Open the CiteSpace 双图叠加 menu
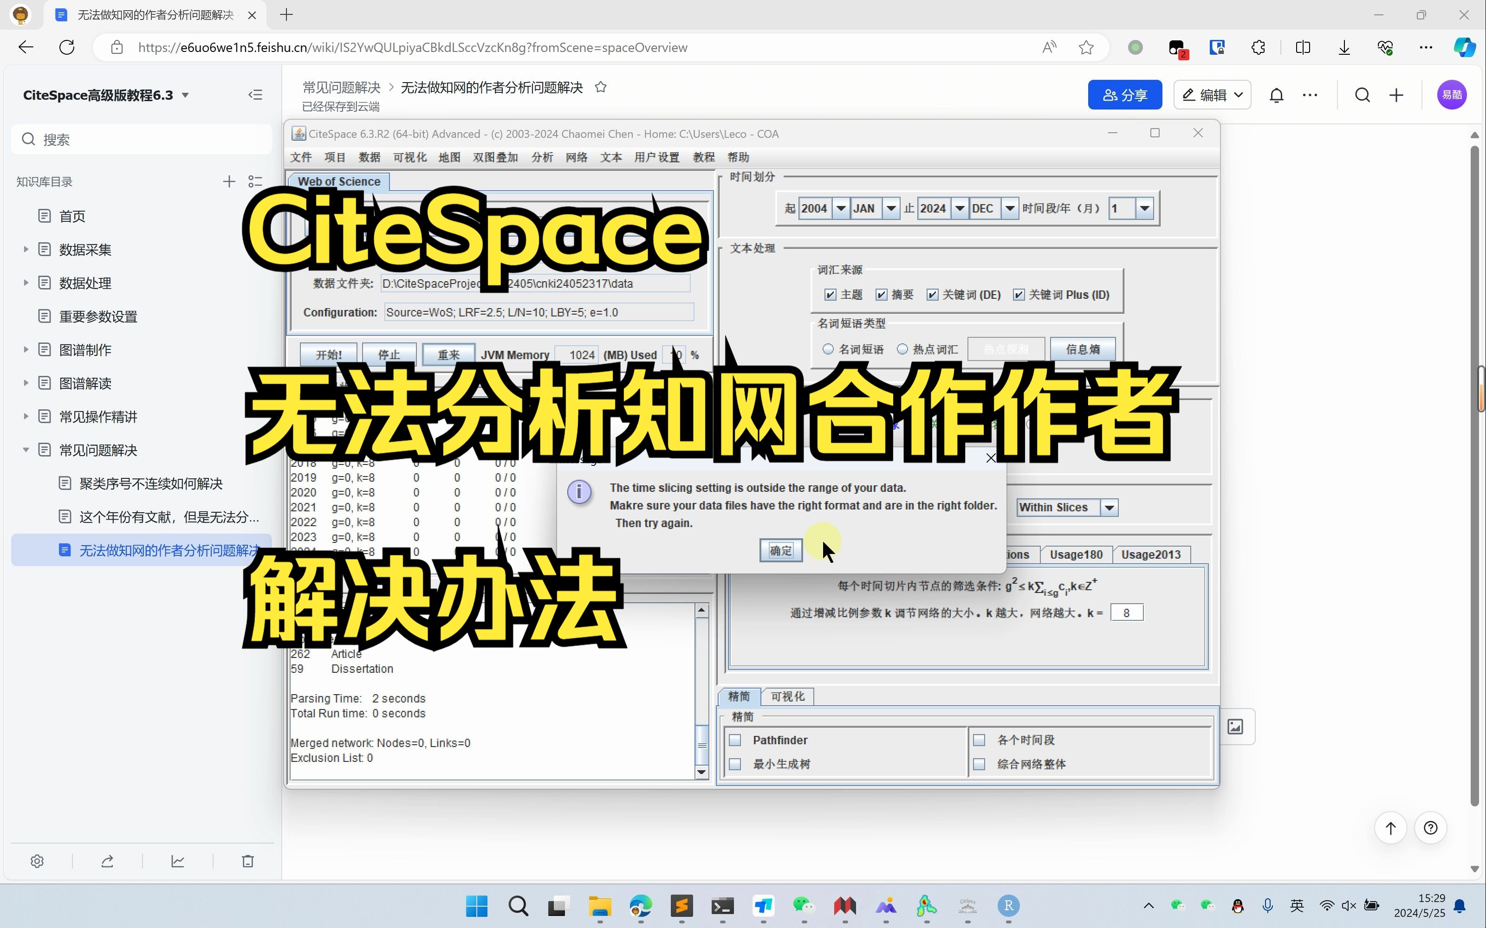The width and height of the screenshot is (1486, 928). tap(495, 157)
